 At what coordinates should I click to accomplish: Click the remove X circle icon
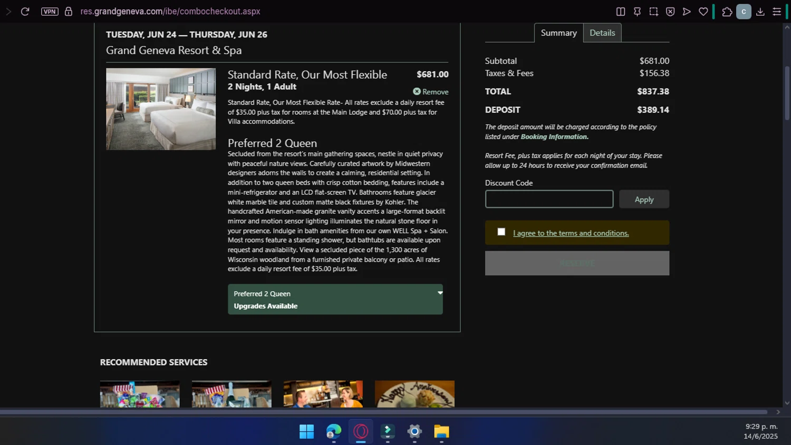(417, 91)
